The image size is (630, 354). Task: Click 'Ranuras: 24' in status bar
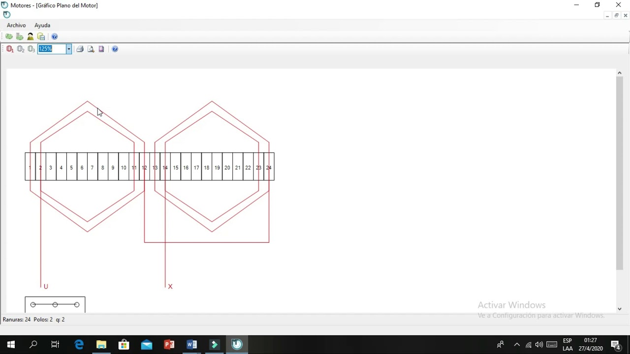pos(17,320)
